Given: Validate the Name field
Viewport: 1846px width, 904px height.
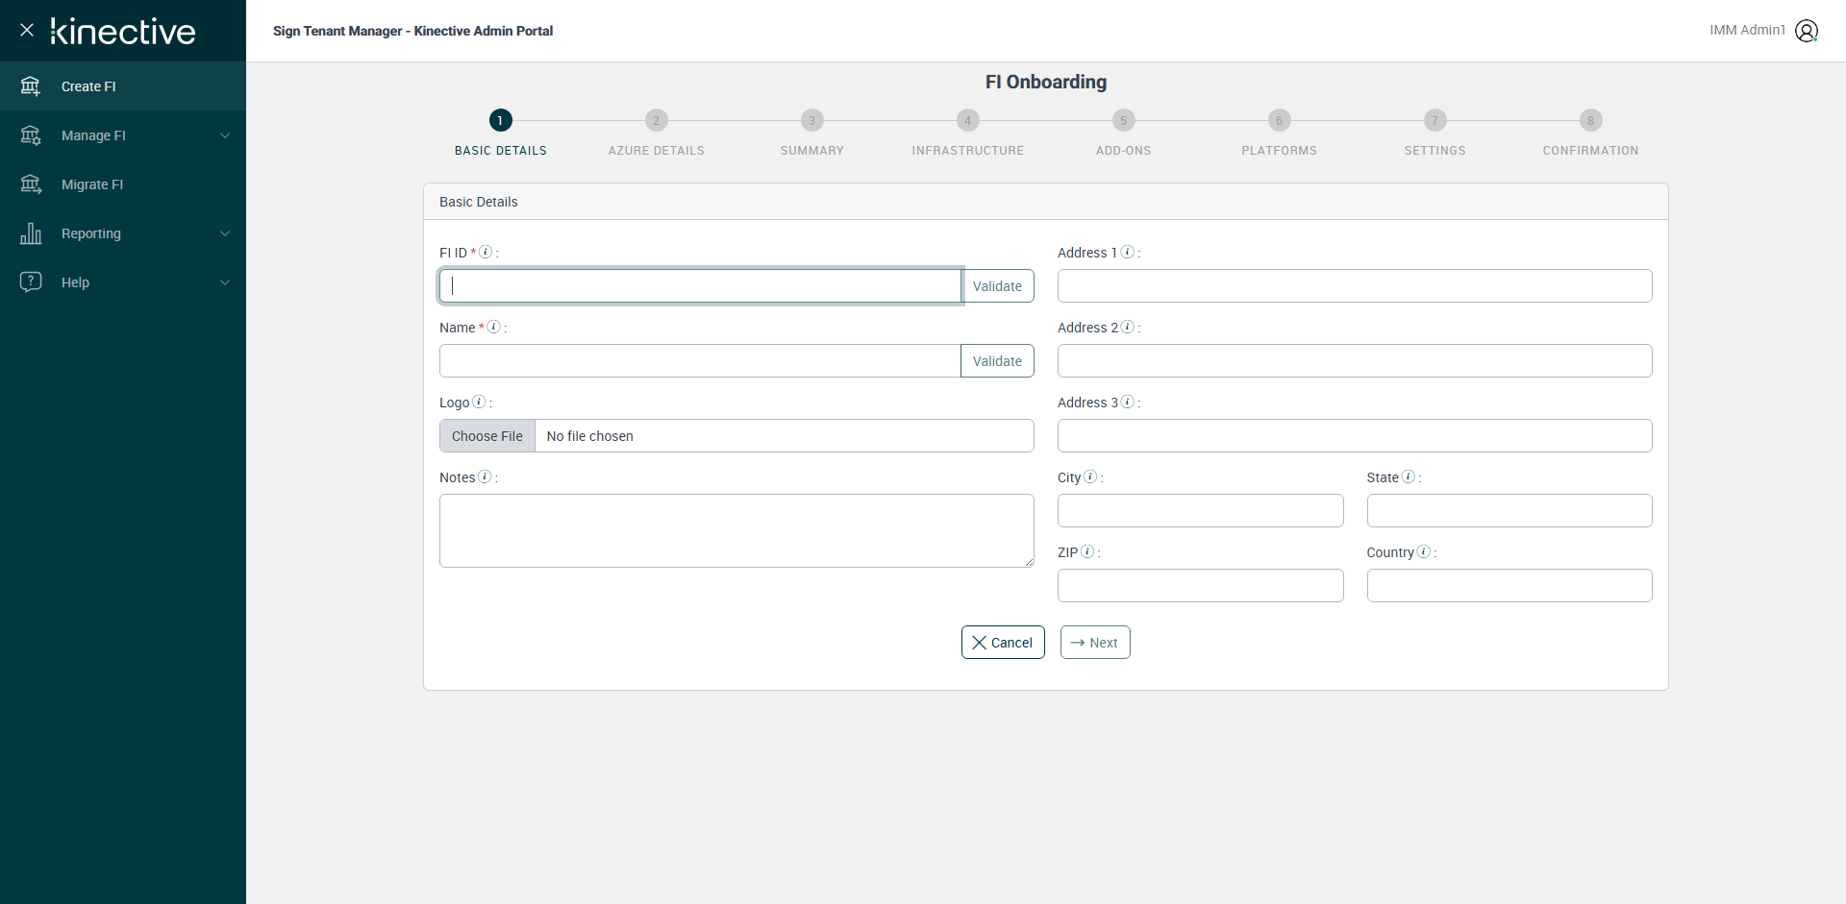Looking at the screenshot, I should pyautogui.click(x=997, y=361).
